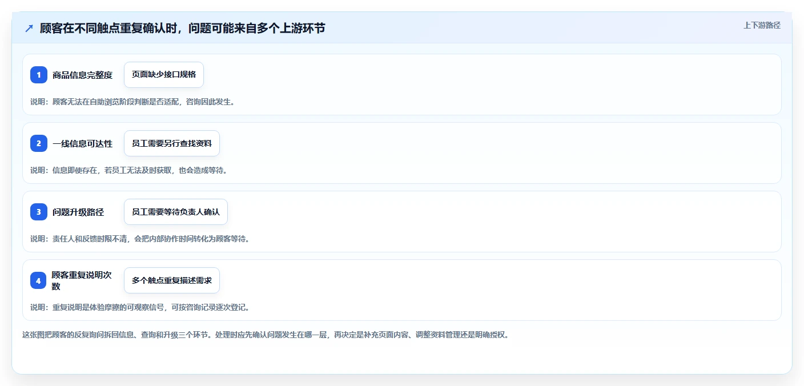
Task: Select the 问题升级路径 label
Action: (78, 212)
